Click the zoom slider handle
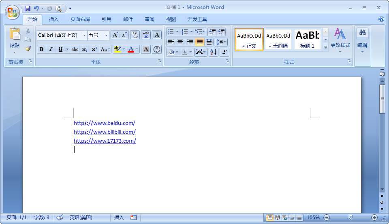Image resolution: width=389 pixels, height=224 pixels. [350, 217]
